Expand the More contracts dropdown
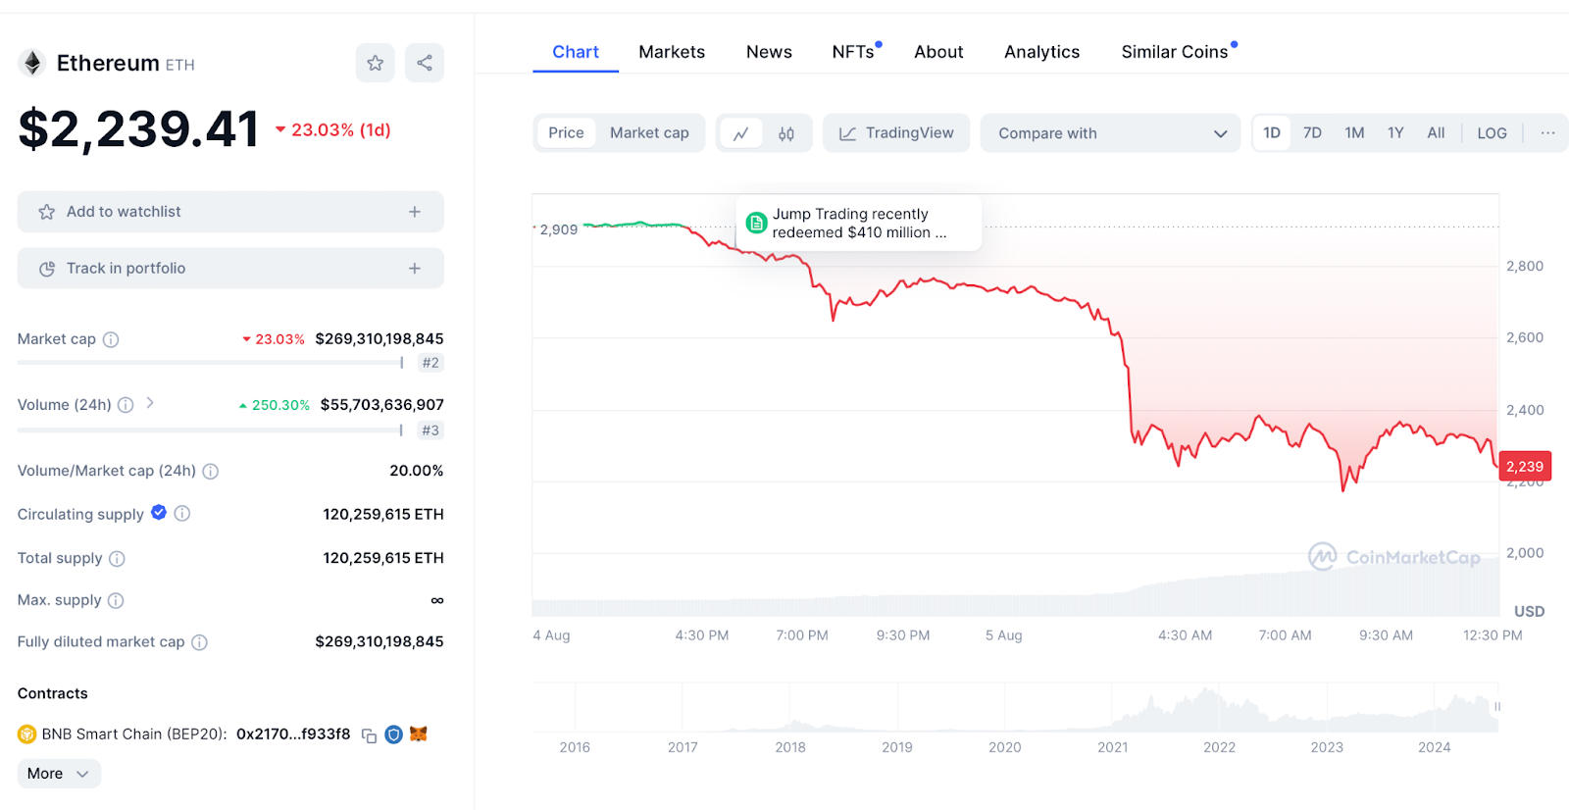This screenshot has height=810, width=1569. pyautogui.click(x=59, y=774)
